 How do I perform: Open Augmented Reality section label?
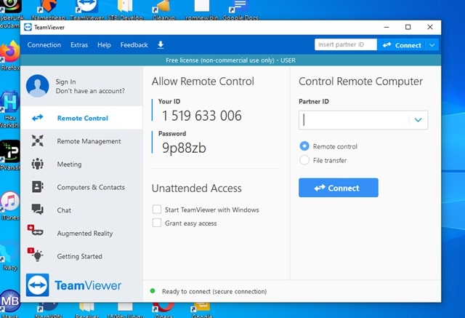(x=85, y=234)
